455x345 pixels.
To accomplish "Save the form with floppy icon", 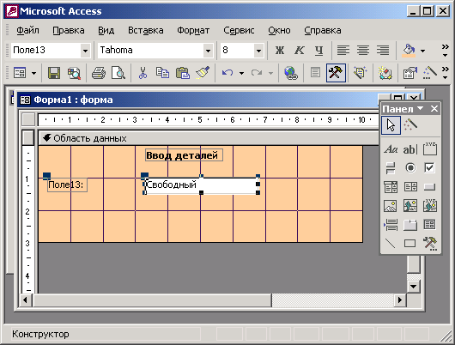I will 54,73.
